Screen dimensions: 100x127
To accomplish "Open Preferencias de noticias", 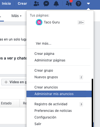I will coord(53,111).
